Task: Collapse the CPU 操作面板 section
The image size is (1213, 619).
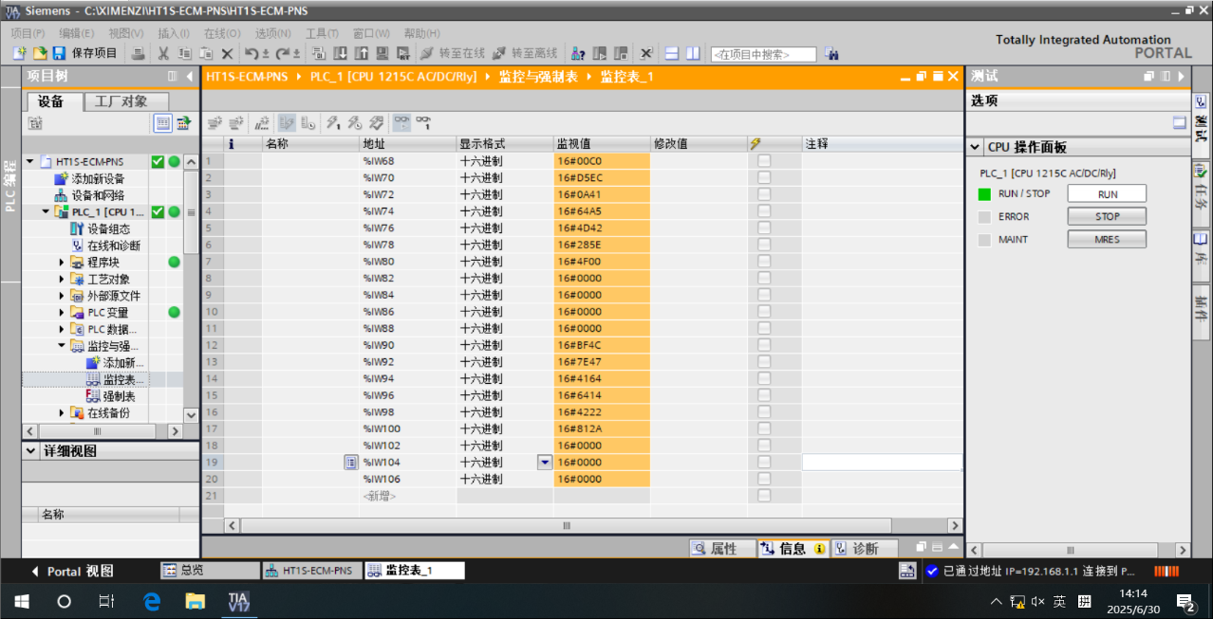Action: coord(975,148)
